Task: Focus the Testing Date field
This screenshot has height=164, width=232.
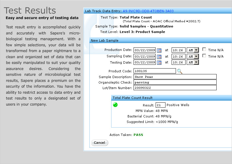Action: tap(145, 62)
